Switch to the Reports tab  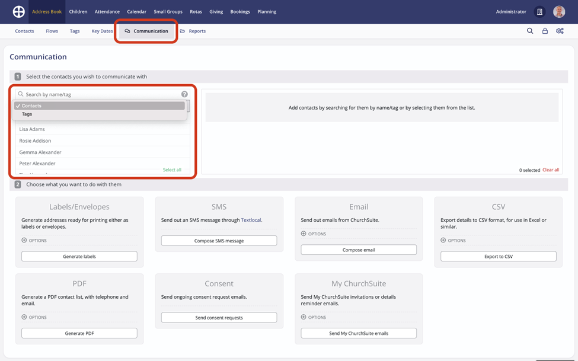point(193,31)
